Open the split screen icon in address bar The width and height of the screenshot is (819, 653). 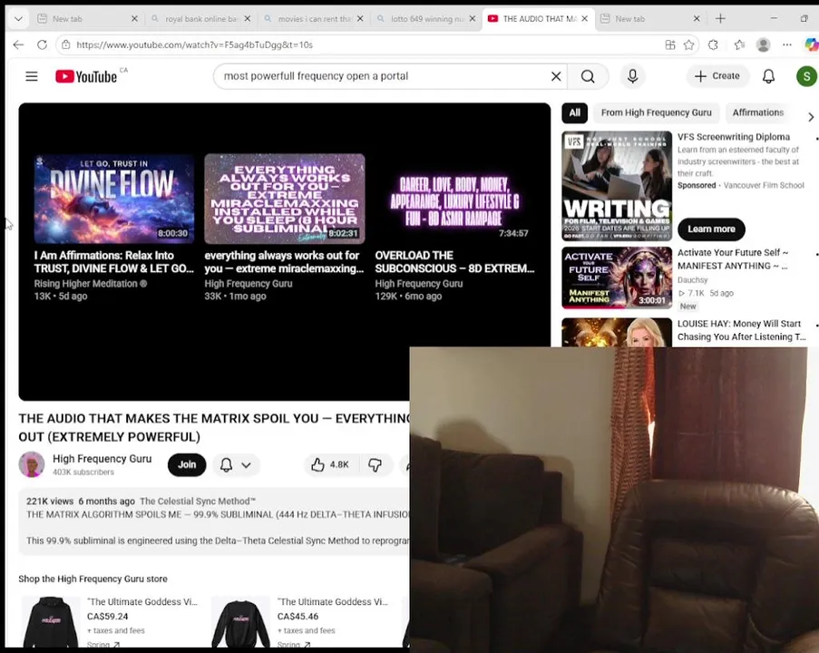pos(670,45)
